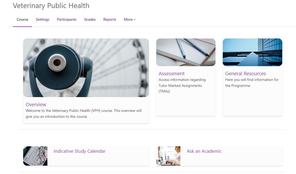Open the Course tab
This screenshot has height=174, width=296.
coord(22,19)
